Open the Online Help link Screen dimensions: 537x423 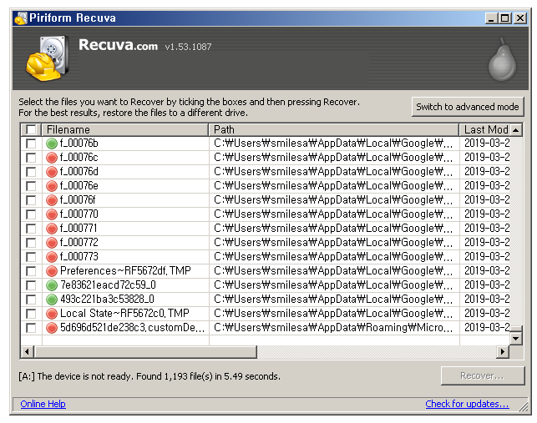coord(43,404)
